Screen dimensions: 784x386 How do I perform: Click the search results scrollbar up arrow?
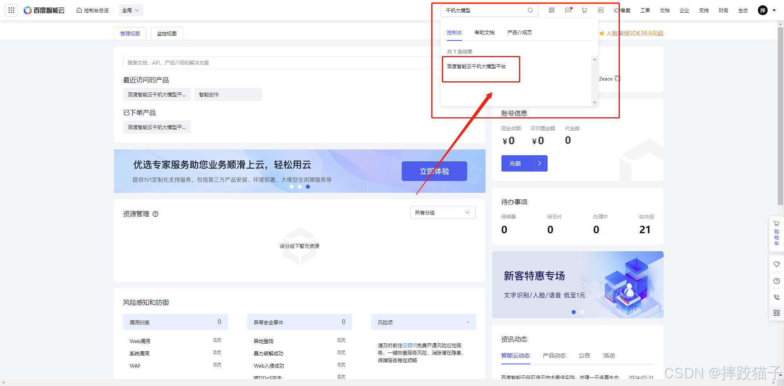(595, 59)
